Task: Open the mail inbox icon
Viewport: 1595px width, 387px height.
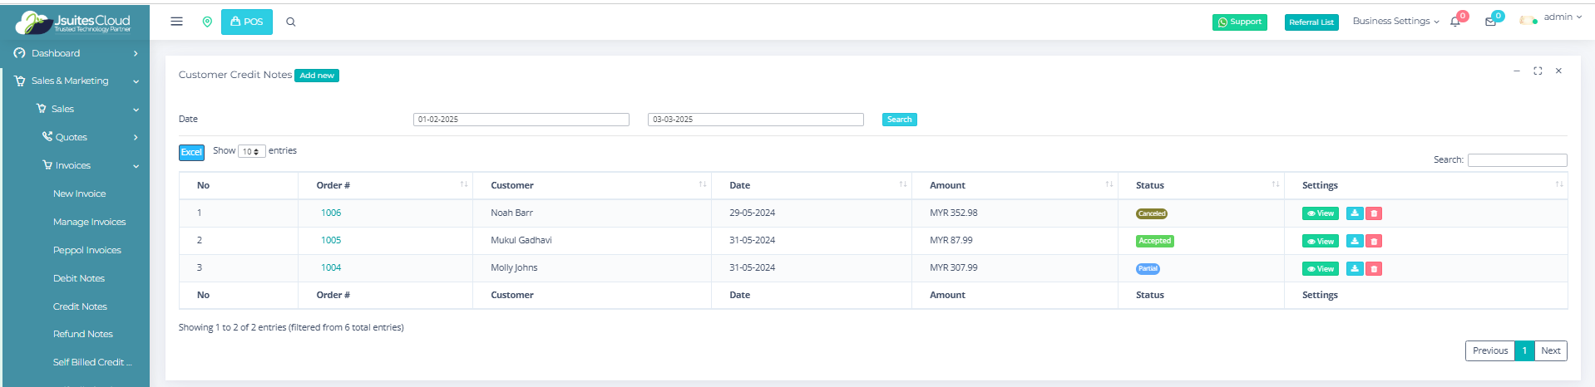Action: pos(1490,22)
